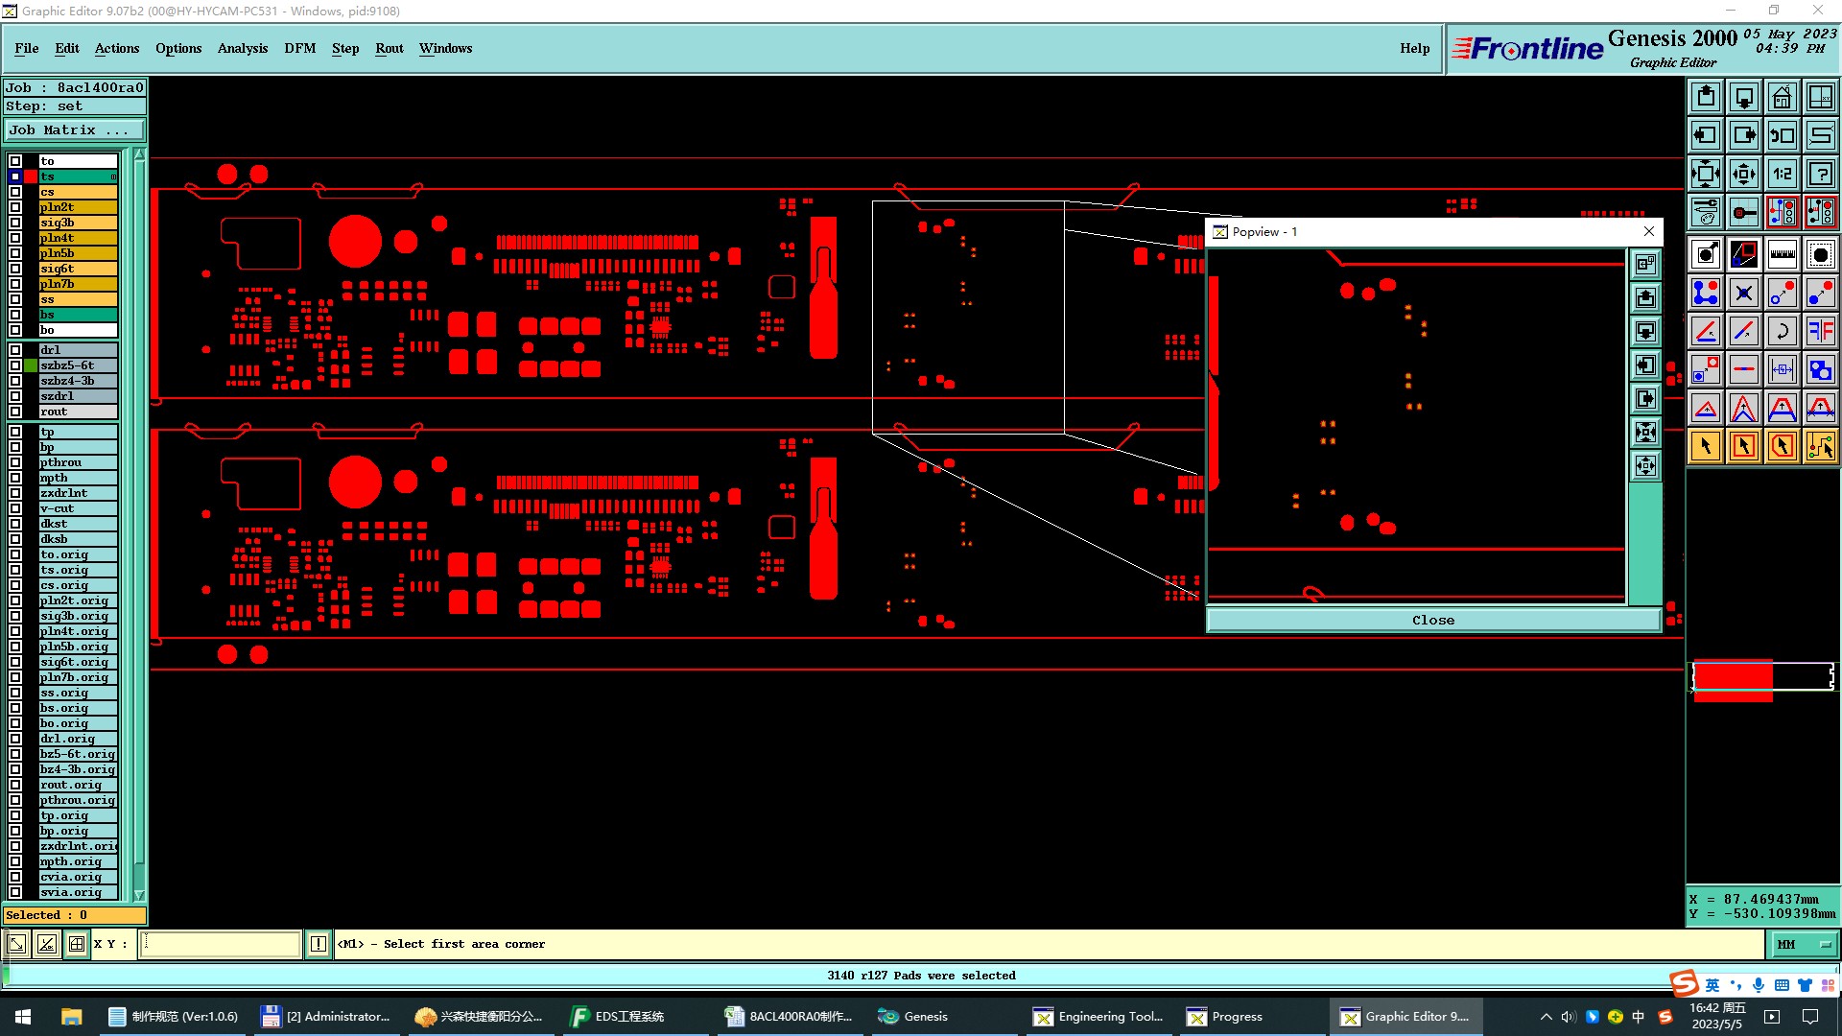The image size is (1842, 1036).
Task: Click the X Y coordinate input field
Action: 221,945
